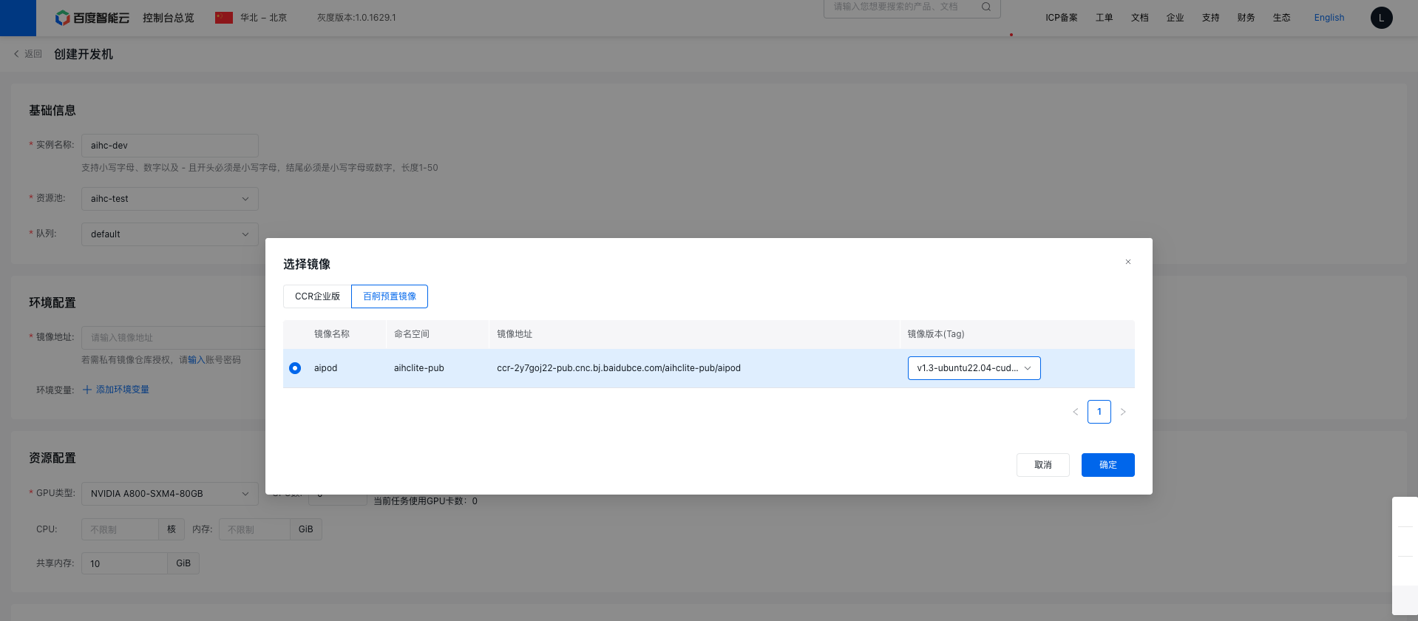Click the plus icon beside 添加环境变量
The width and height of the screenshot is (1418, 621).
pyautogui.click(x=87, y=390)
